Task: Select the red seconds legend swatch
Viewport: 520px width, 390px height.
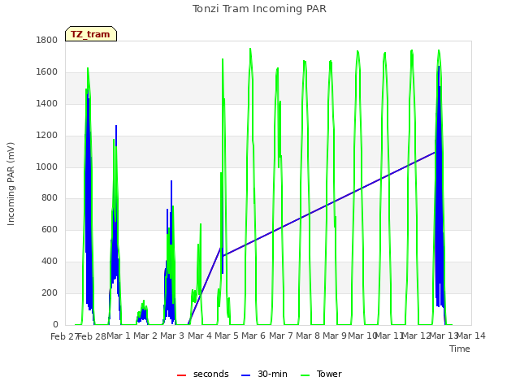Action: coord(181,375)
